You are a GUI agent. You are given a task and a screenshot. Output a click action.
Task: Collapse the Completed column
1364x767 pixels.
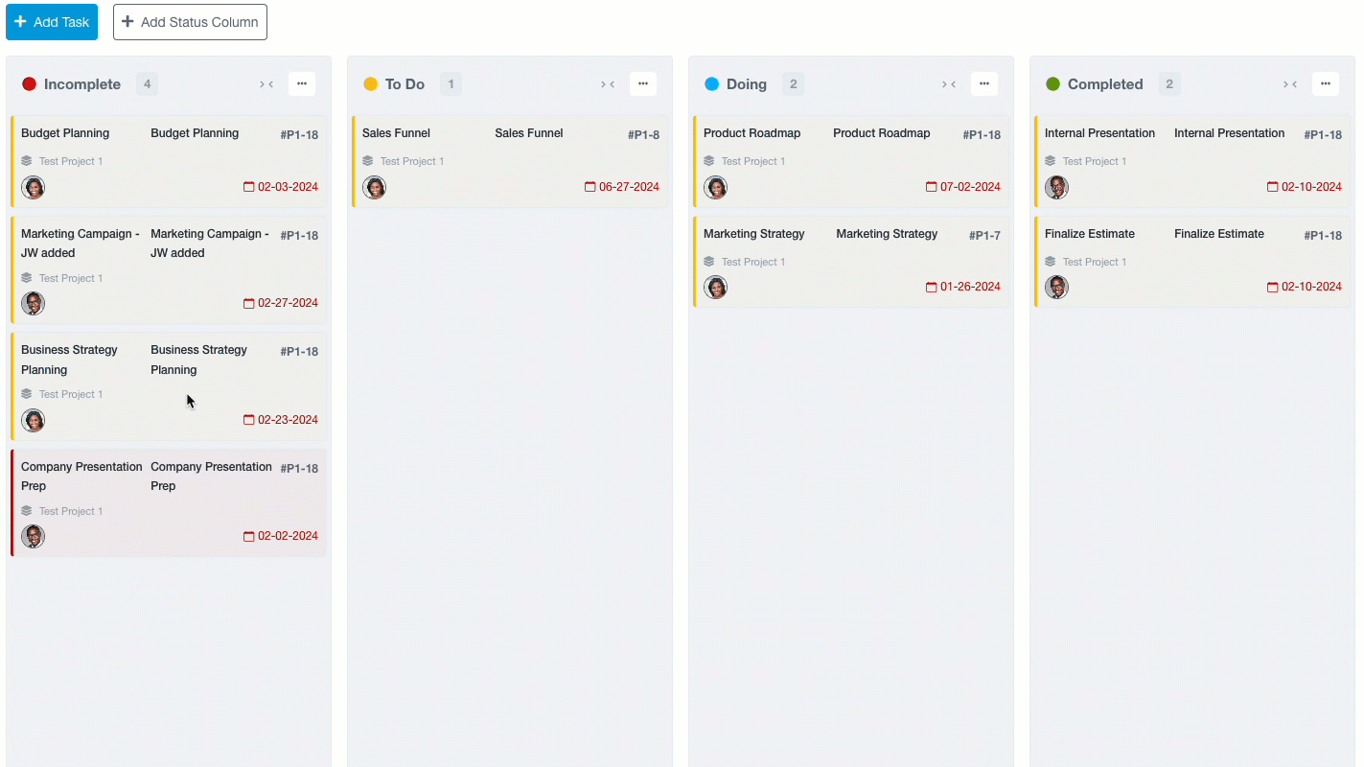point(1290,84)
